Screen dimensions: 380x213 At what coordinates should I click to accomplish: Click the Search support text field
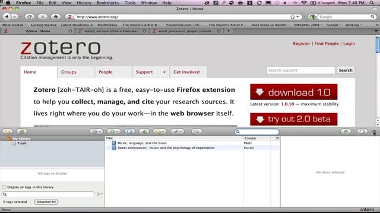pyautogui.click(x=300, y=70)
